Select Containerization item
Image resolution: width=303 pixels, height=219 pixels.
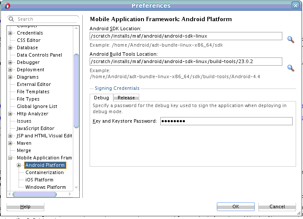tap(44, 172)
